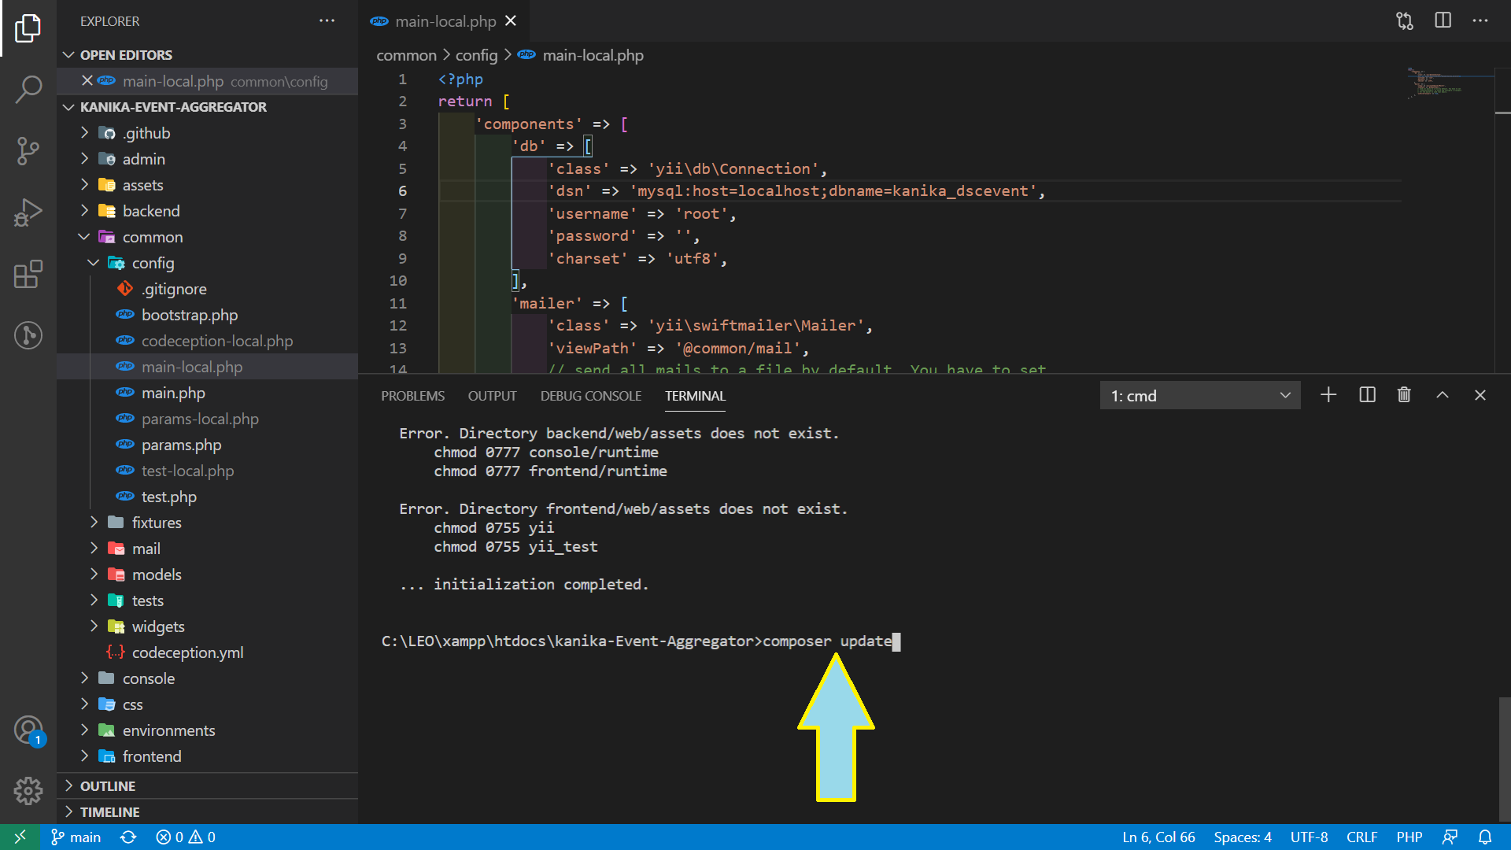The image size is (1511, 850).
Task: Create a new terminal with plus icon
Action: [x=1328, y=395]
